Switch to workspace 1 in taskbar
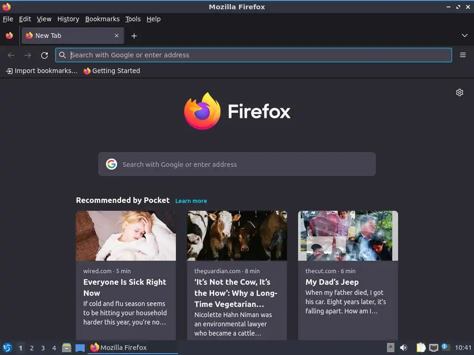This screenshot has width=474, height=355. pos(20,348)
